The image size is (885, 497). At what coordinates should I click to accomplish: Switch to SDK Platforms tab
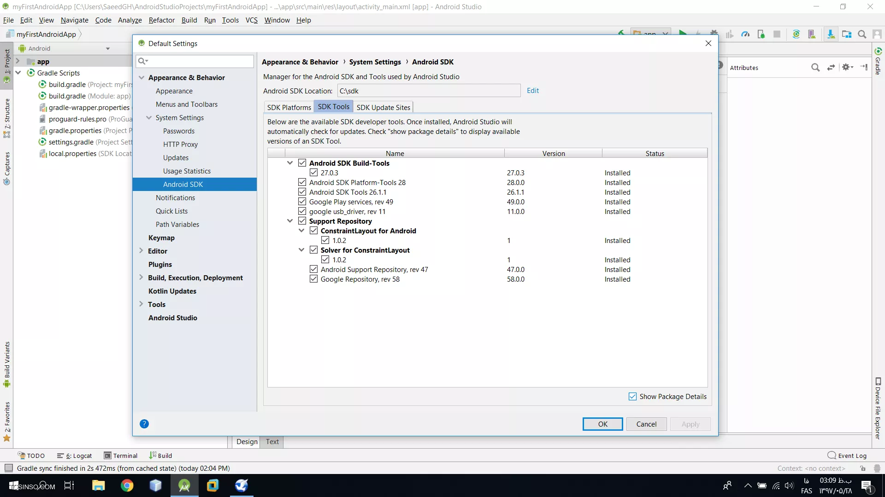point(289,107)
